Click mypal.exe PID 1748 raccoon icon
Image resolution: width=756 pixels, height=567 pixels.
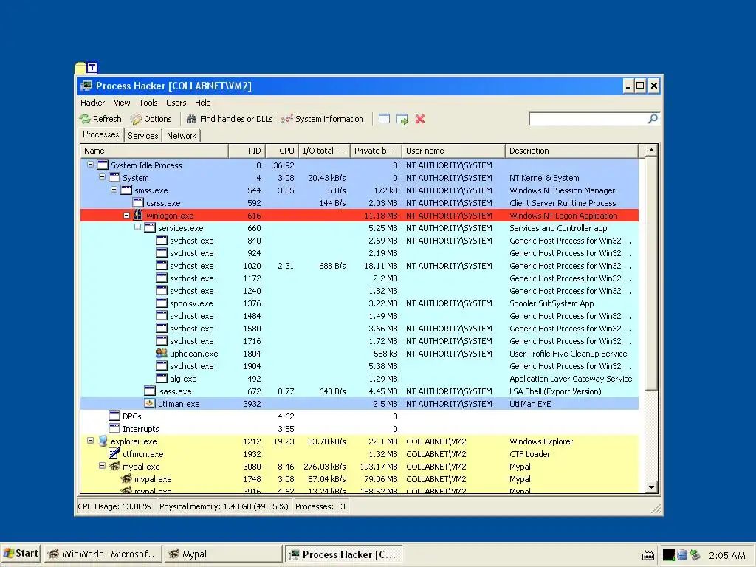pos(126,478)
